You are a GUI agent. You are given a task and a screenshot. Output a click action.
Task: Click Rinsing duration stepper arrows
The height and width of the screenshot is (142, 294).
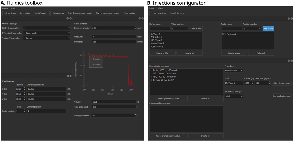[x=135, y=116]
